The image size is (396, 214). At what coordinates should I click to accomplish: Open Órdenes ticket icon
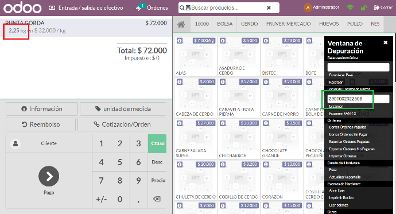coord(139,8)
